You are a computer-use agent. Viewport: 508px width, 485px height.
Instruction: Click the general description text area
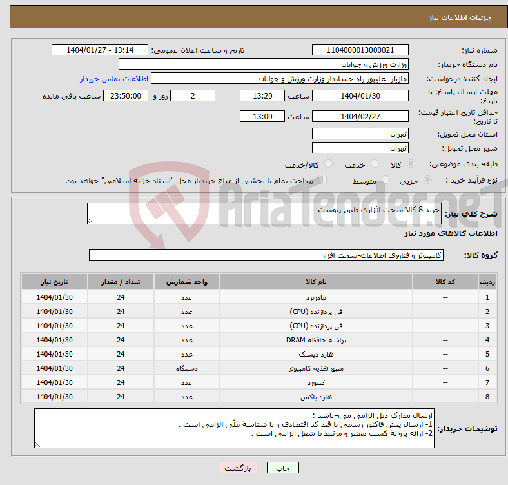click(264, 213)
